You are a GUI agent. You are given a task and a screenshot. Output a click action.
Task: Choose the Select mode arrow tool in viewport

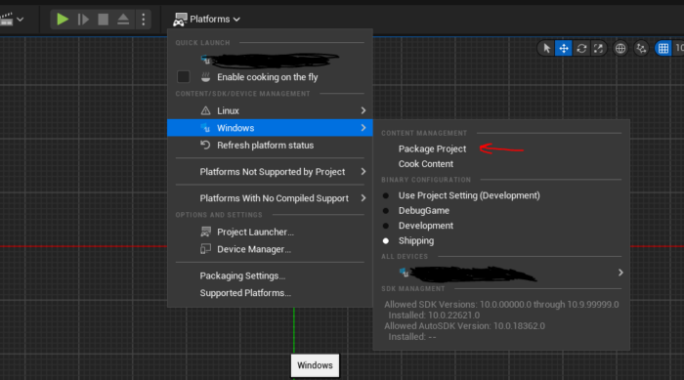click(546, 49)
